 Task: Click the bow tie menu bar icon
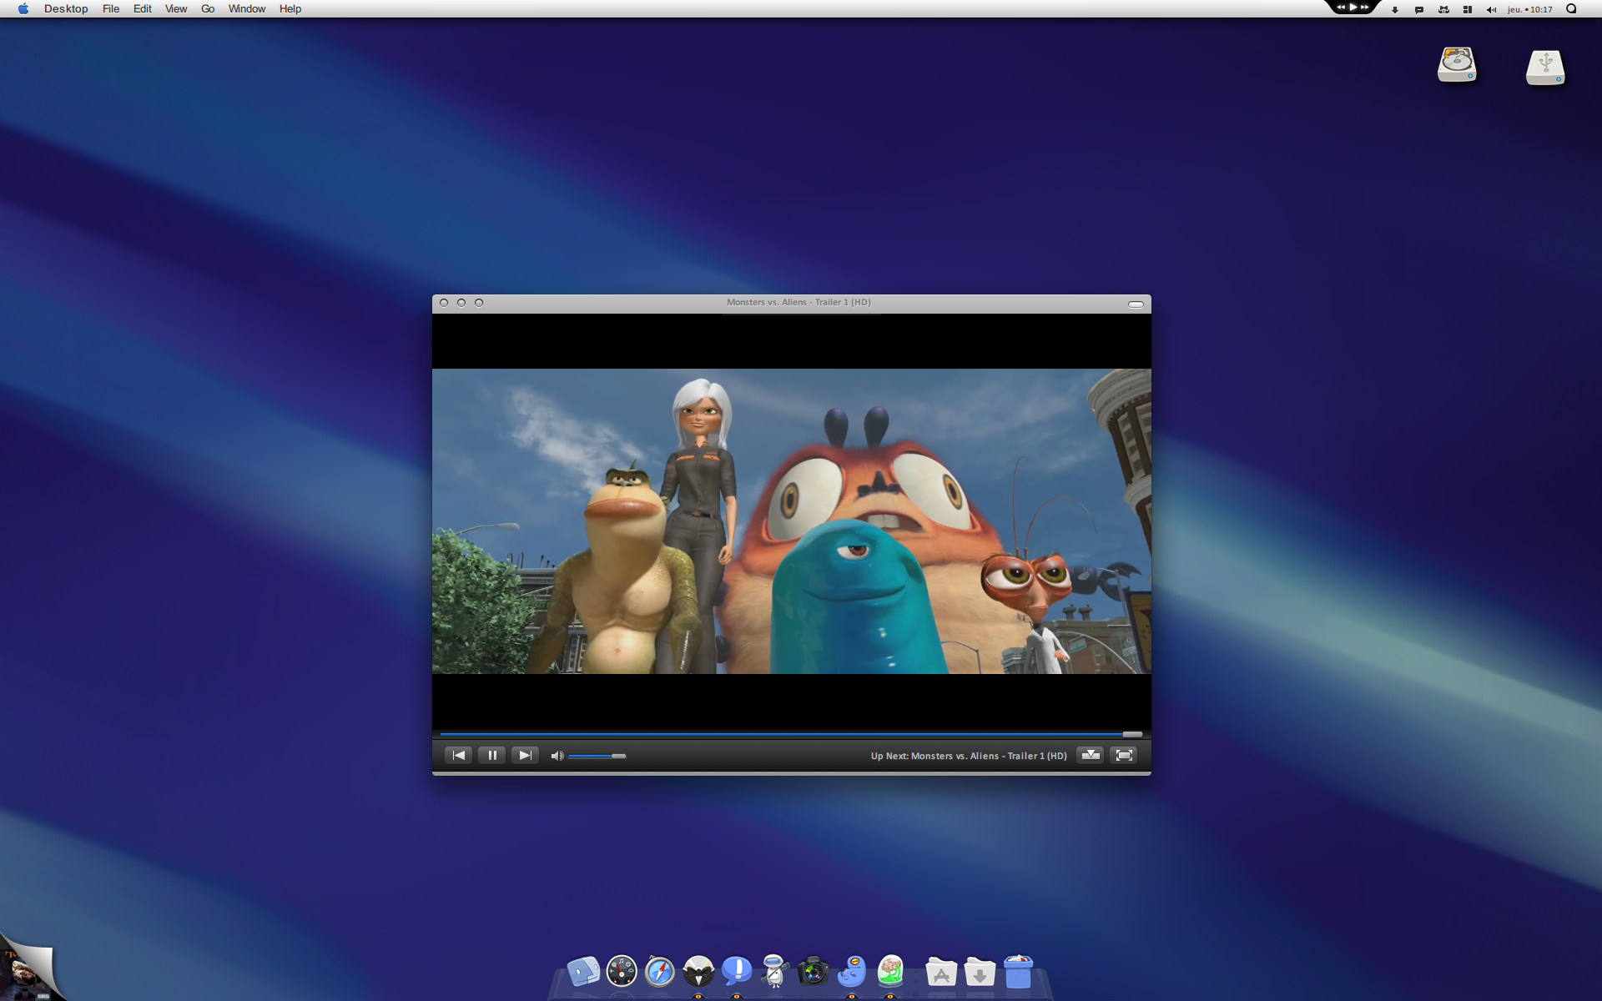[1443, 9]
